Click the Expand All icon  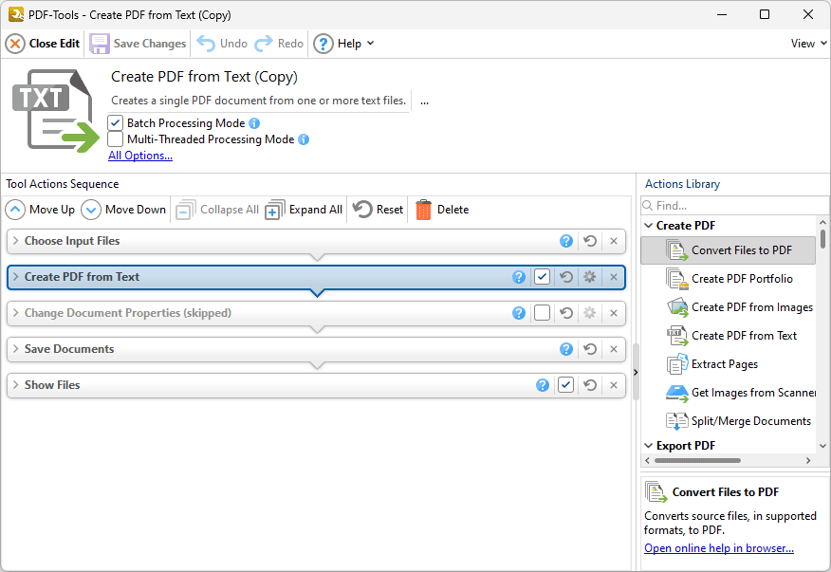(275, 209)
